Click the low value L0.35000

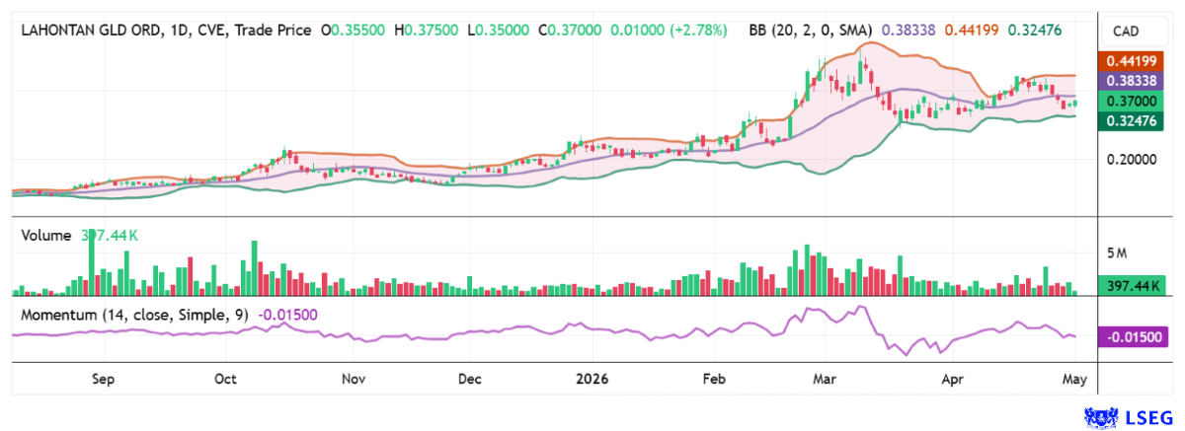[498, 31]
